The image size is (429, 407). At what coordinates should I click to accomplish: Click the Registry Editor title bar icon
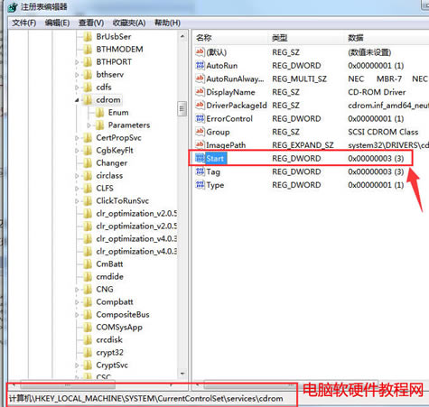coord(13,7)
